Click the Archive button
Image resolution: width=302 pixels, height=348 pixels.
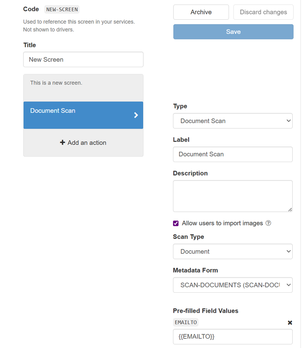201,12
